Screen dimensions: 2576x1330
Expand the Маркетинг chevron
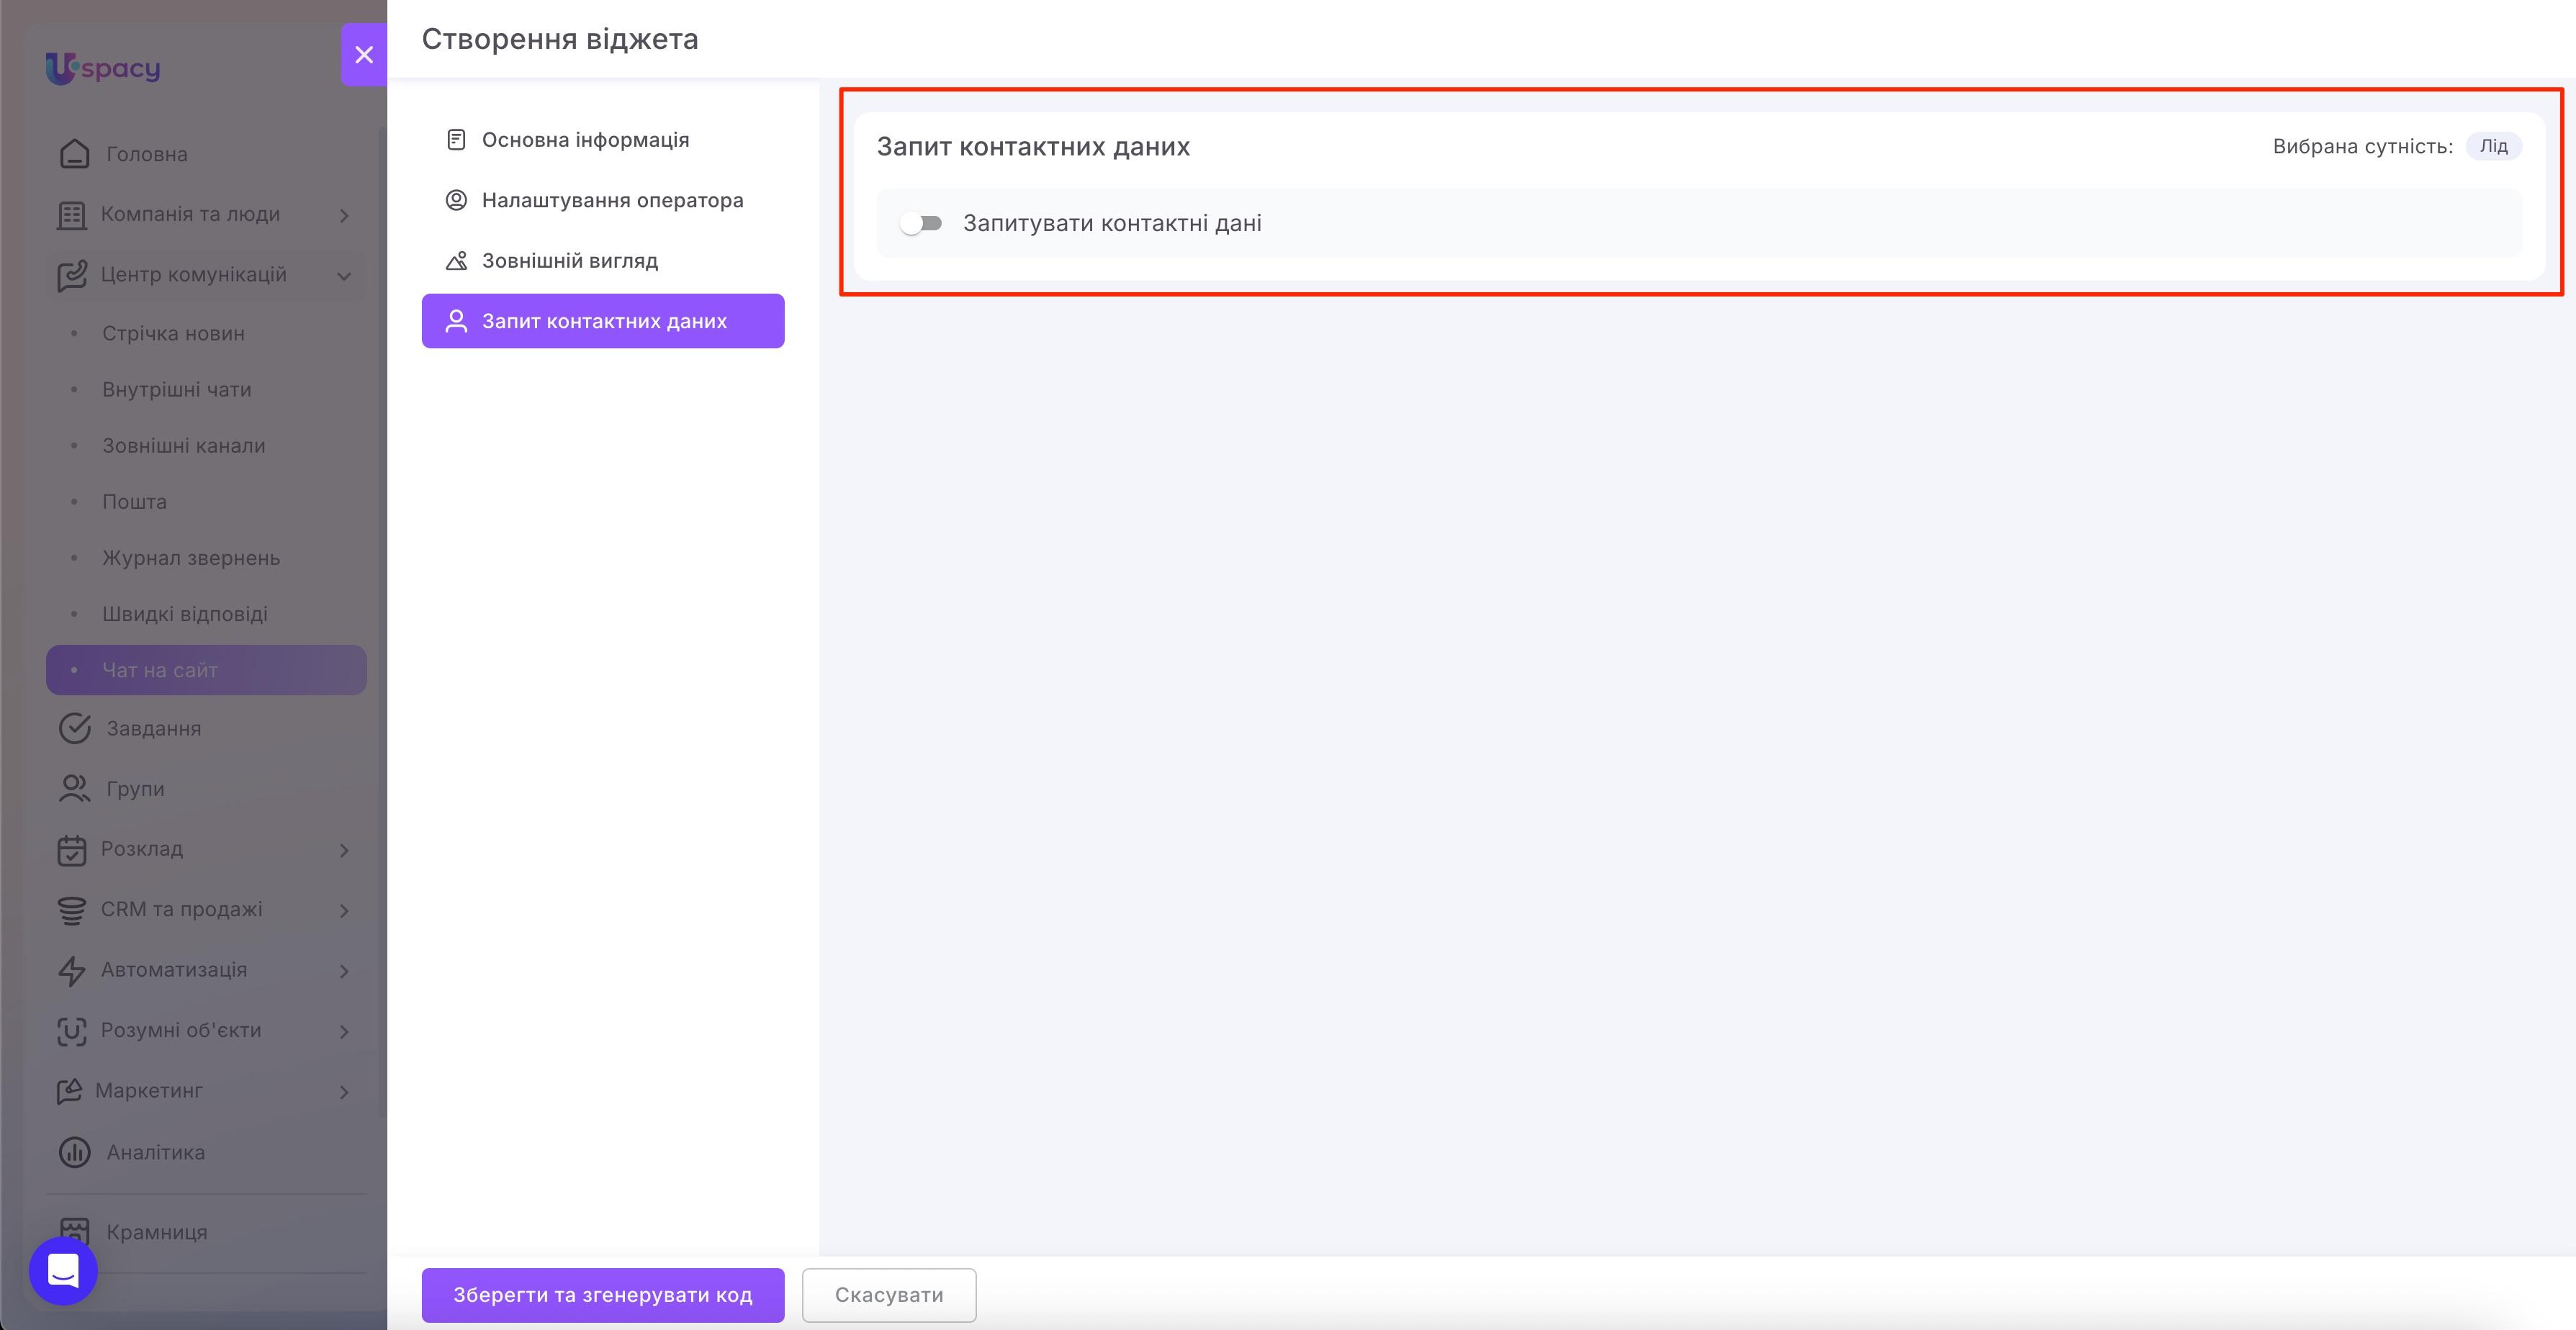click(x=344, y=1092)
